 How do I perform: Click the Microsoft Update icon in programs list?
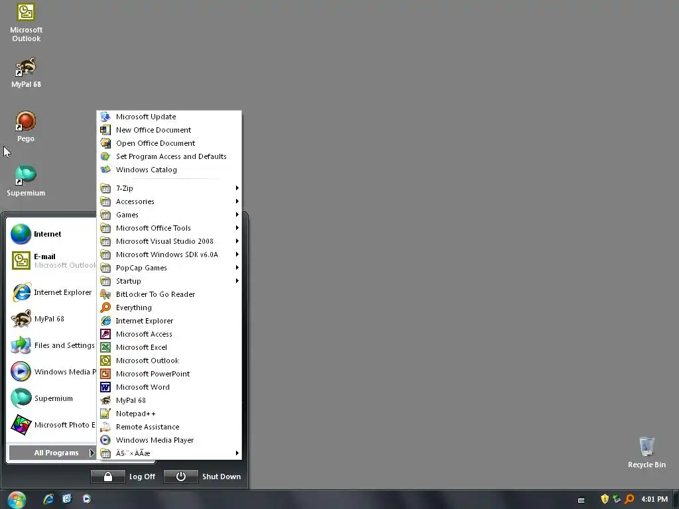click(x=105, y=117)
